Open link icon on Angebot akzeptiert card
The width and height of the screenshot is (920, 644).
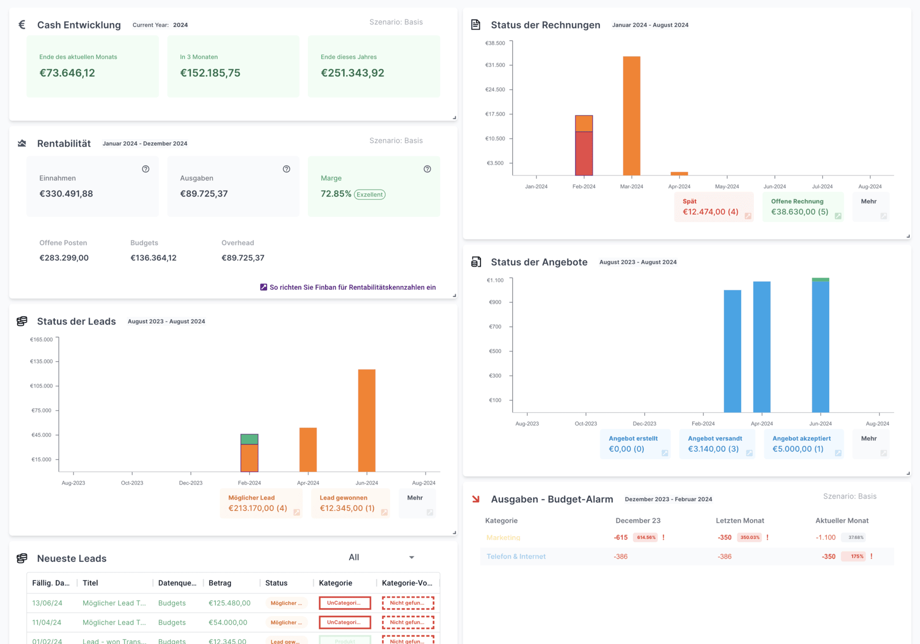[838, 453]
